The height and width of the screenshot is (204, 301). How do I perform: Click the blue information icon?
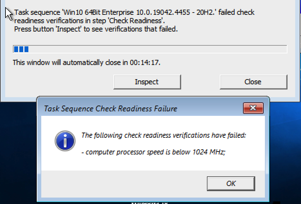pyautogui.click(x=65, y=141)
